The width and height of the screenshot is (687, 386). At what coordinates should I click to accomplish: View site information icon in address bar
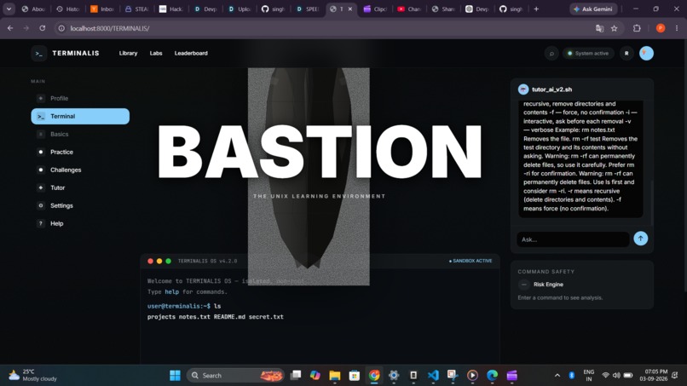coord(61,28)
